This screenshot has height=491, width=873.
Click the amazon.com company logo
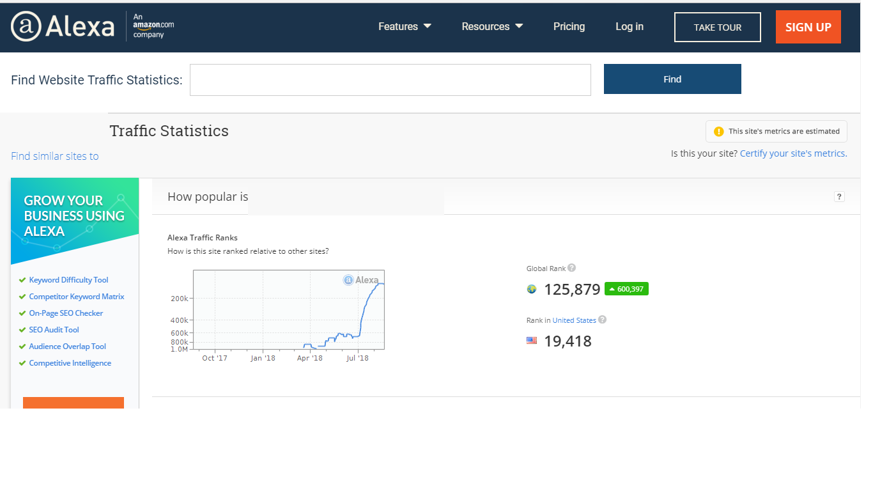[151, 28]
